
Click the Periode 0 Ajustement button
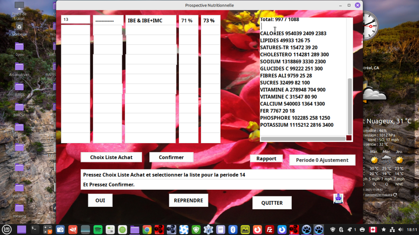tap(322, 160)
